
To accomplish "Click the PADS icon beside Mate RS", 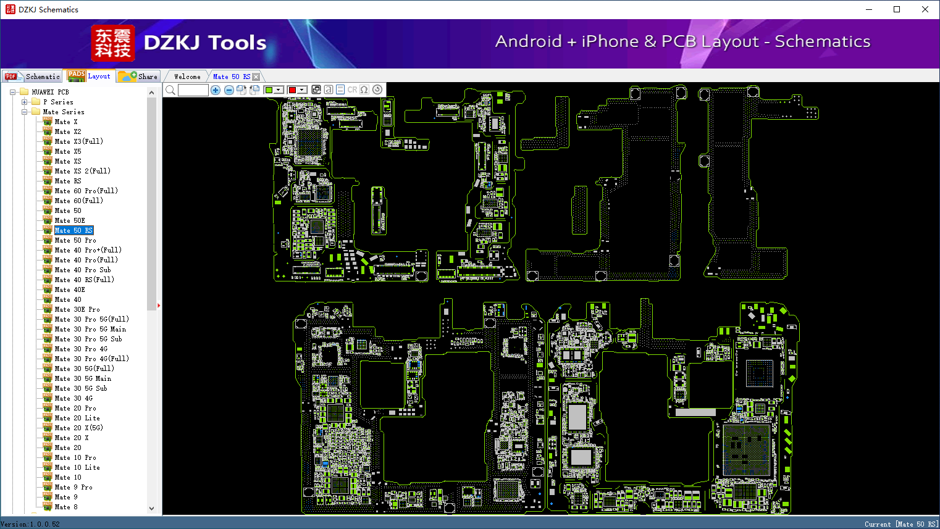I will tap(48, 181).
